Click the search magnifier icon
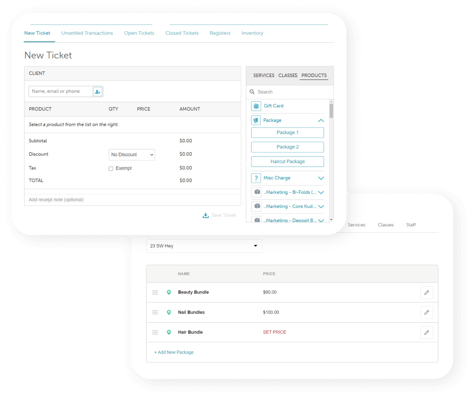 [x=252, y=92]
